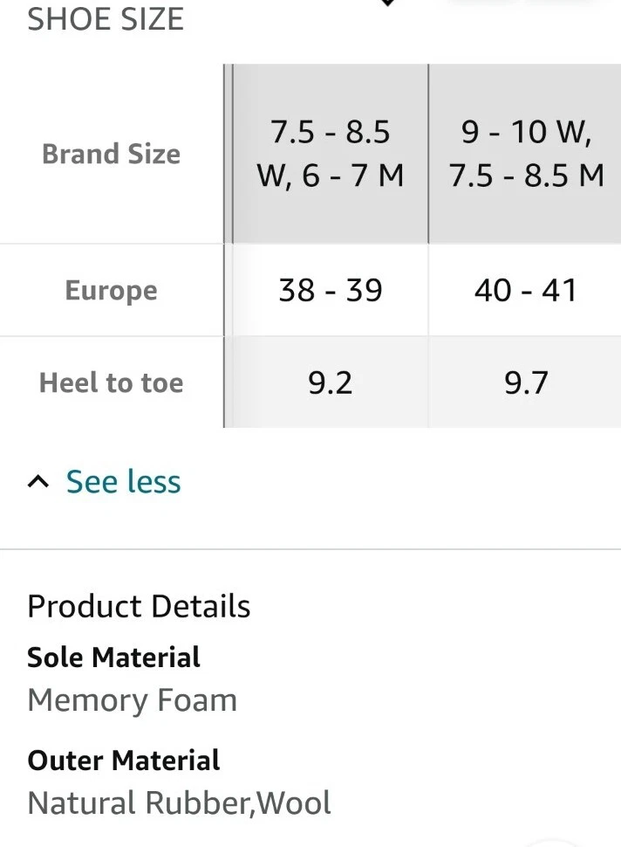The image size is (621, 847).
Task: Click the Heel to toe row label
Action: [x=111, y=382]
